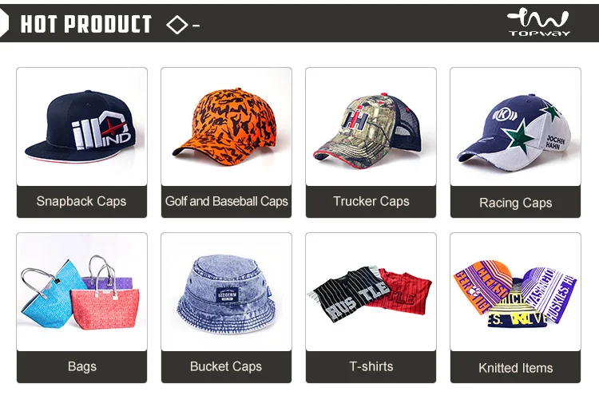Screen dimensions: 599x407
Task: Click the arrow notch icon before Hot Product
Action: click(4, 23)
